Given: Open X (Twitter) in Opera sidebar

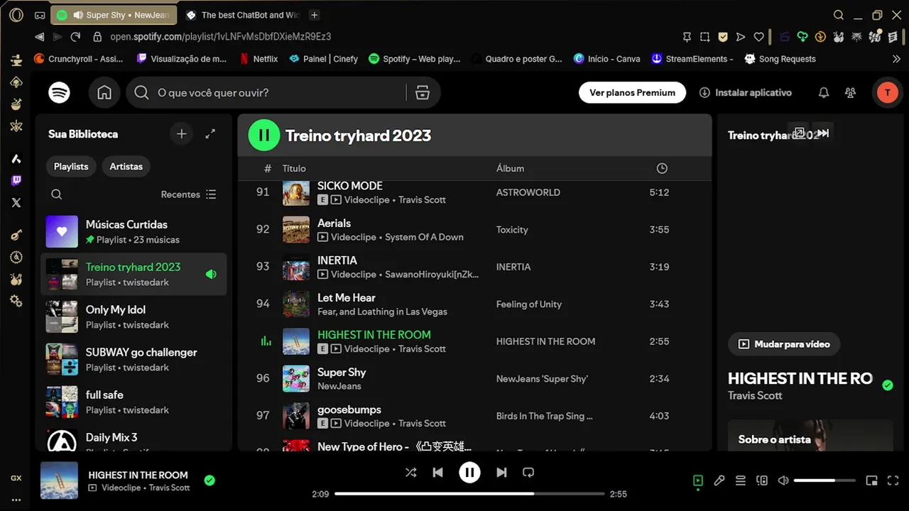Looking at the screenshot, I should point(16,202).
